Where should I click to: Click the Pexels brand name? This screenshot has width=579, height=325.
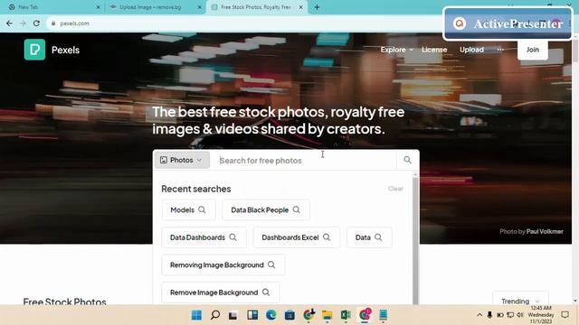(x=65, y=50)
